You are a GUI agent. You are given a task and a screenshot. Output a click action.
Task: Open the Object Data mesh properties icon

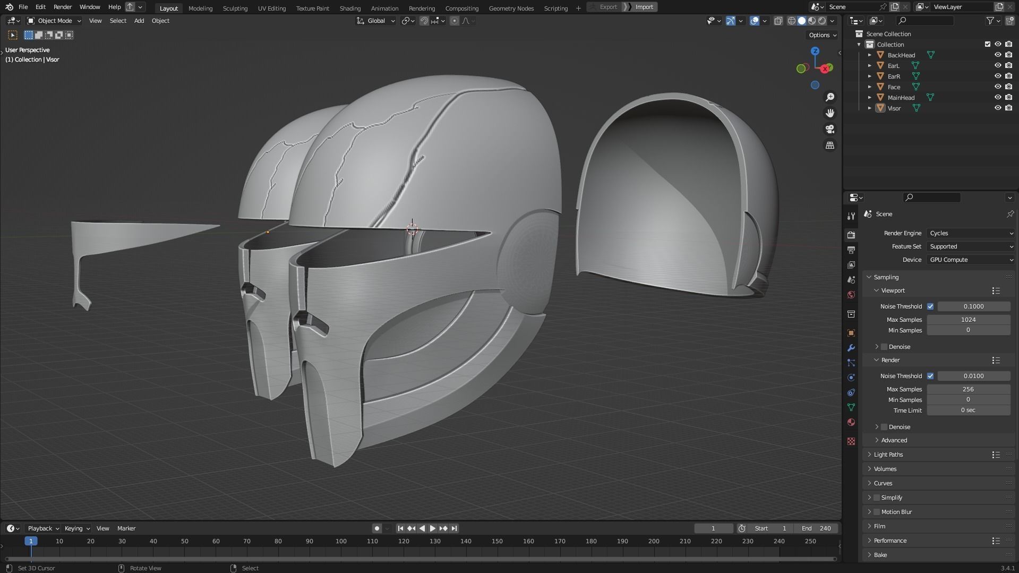(x=851, y=407)
